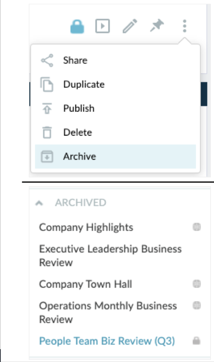Open Company Highlights in archived list
The image size is (214, 362).
point(86,227)
